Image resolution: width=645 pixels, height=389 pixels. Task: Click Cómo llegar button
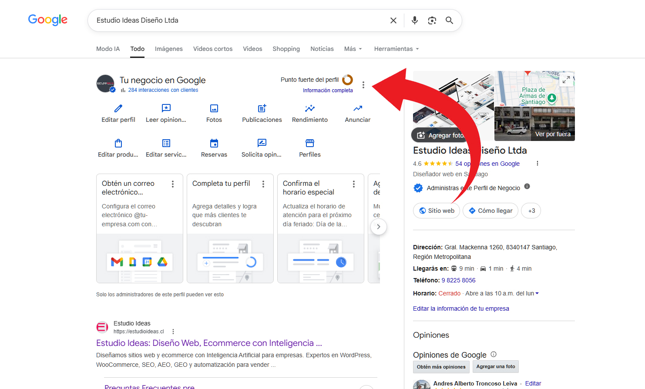[490, 211]
